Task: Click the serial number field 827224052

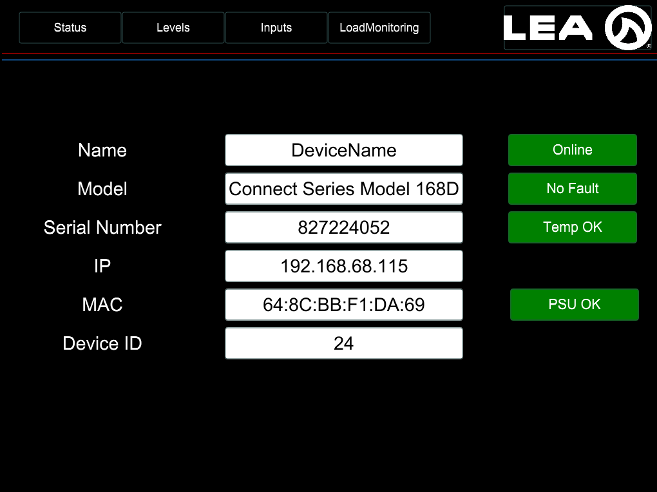Action: (x=344, y=227)
